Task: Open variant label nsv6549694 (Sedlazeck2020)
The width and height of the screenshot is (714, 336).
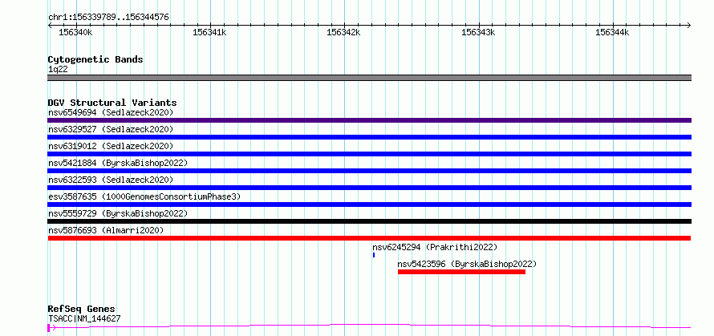Action: pyautogui.click(x=111, y=112)
